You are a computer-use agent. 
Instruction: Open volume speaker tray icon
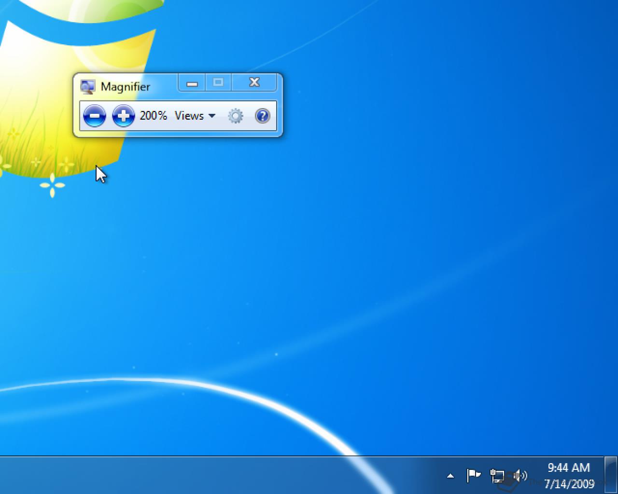pyautogui.click(x=520, y=476)
